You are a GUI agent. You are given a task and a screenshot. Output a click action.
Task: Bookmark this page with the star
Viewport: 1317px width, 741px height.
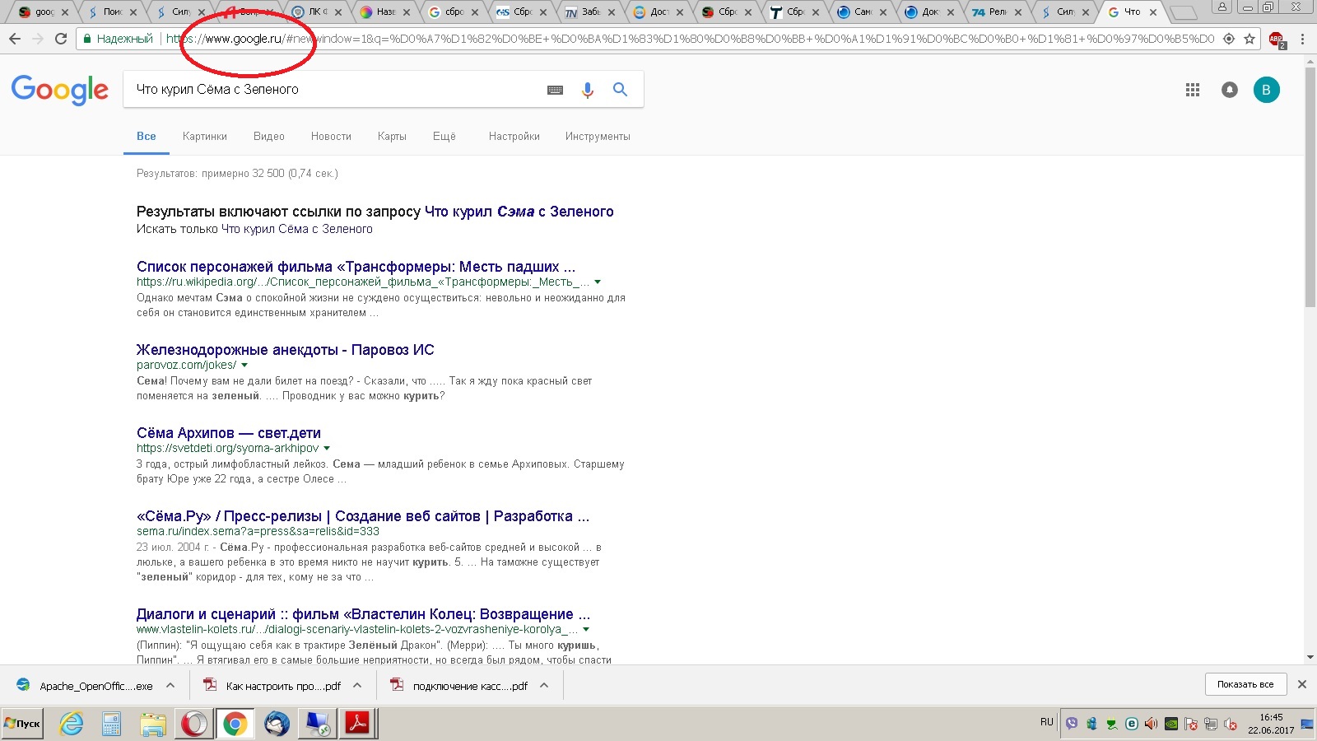[x=1250, y=39]
